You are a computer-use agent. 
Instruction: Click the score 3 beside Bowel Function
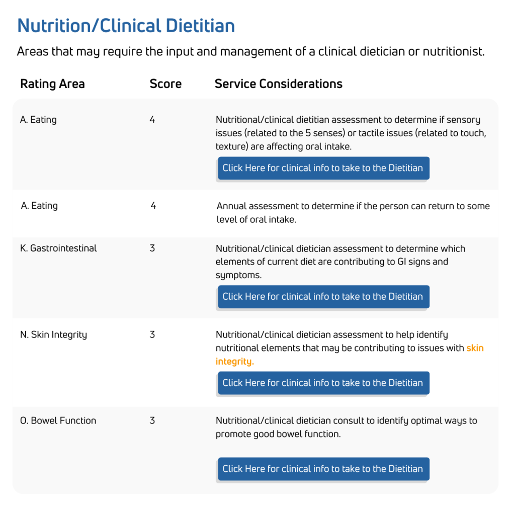pos(152,420)
